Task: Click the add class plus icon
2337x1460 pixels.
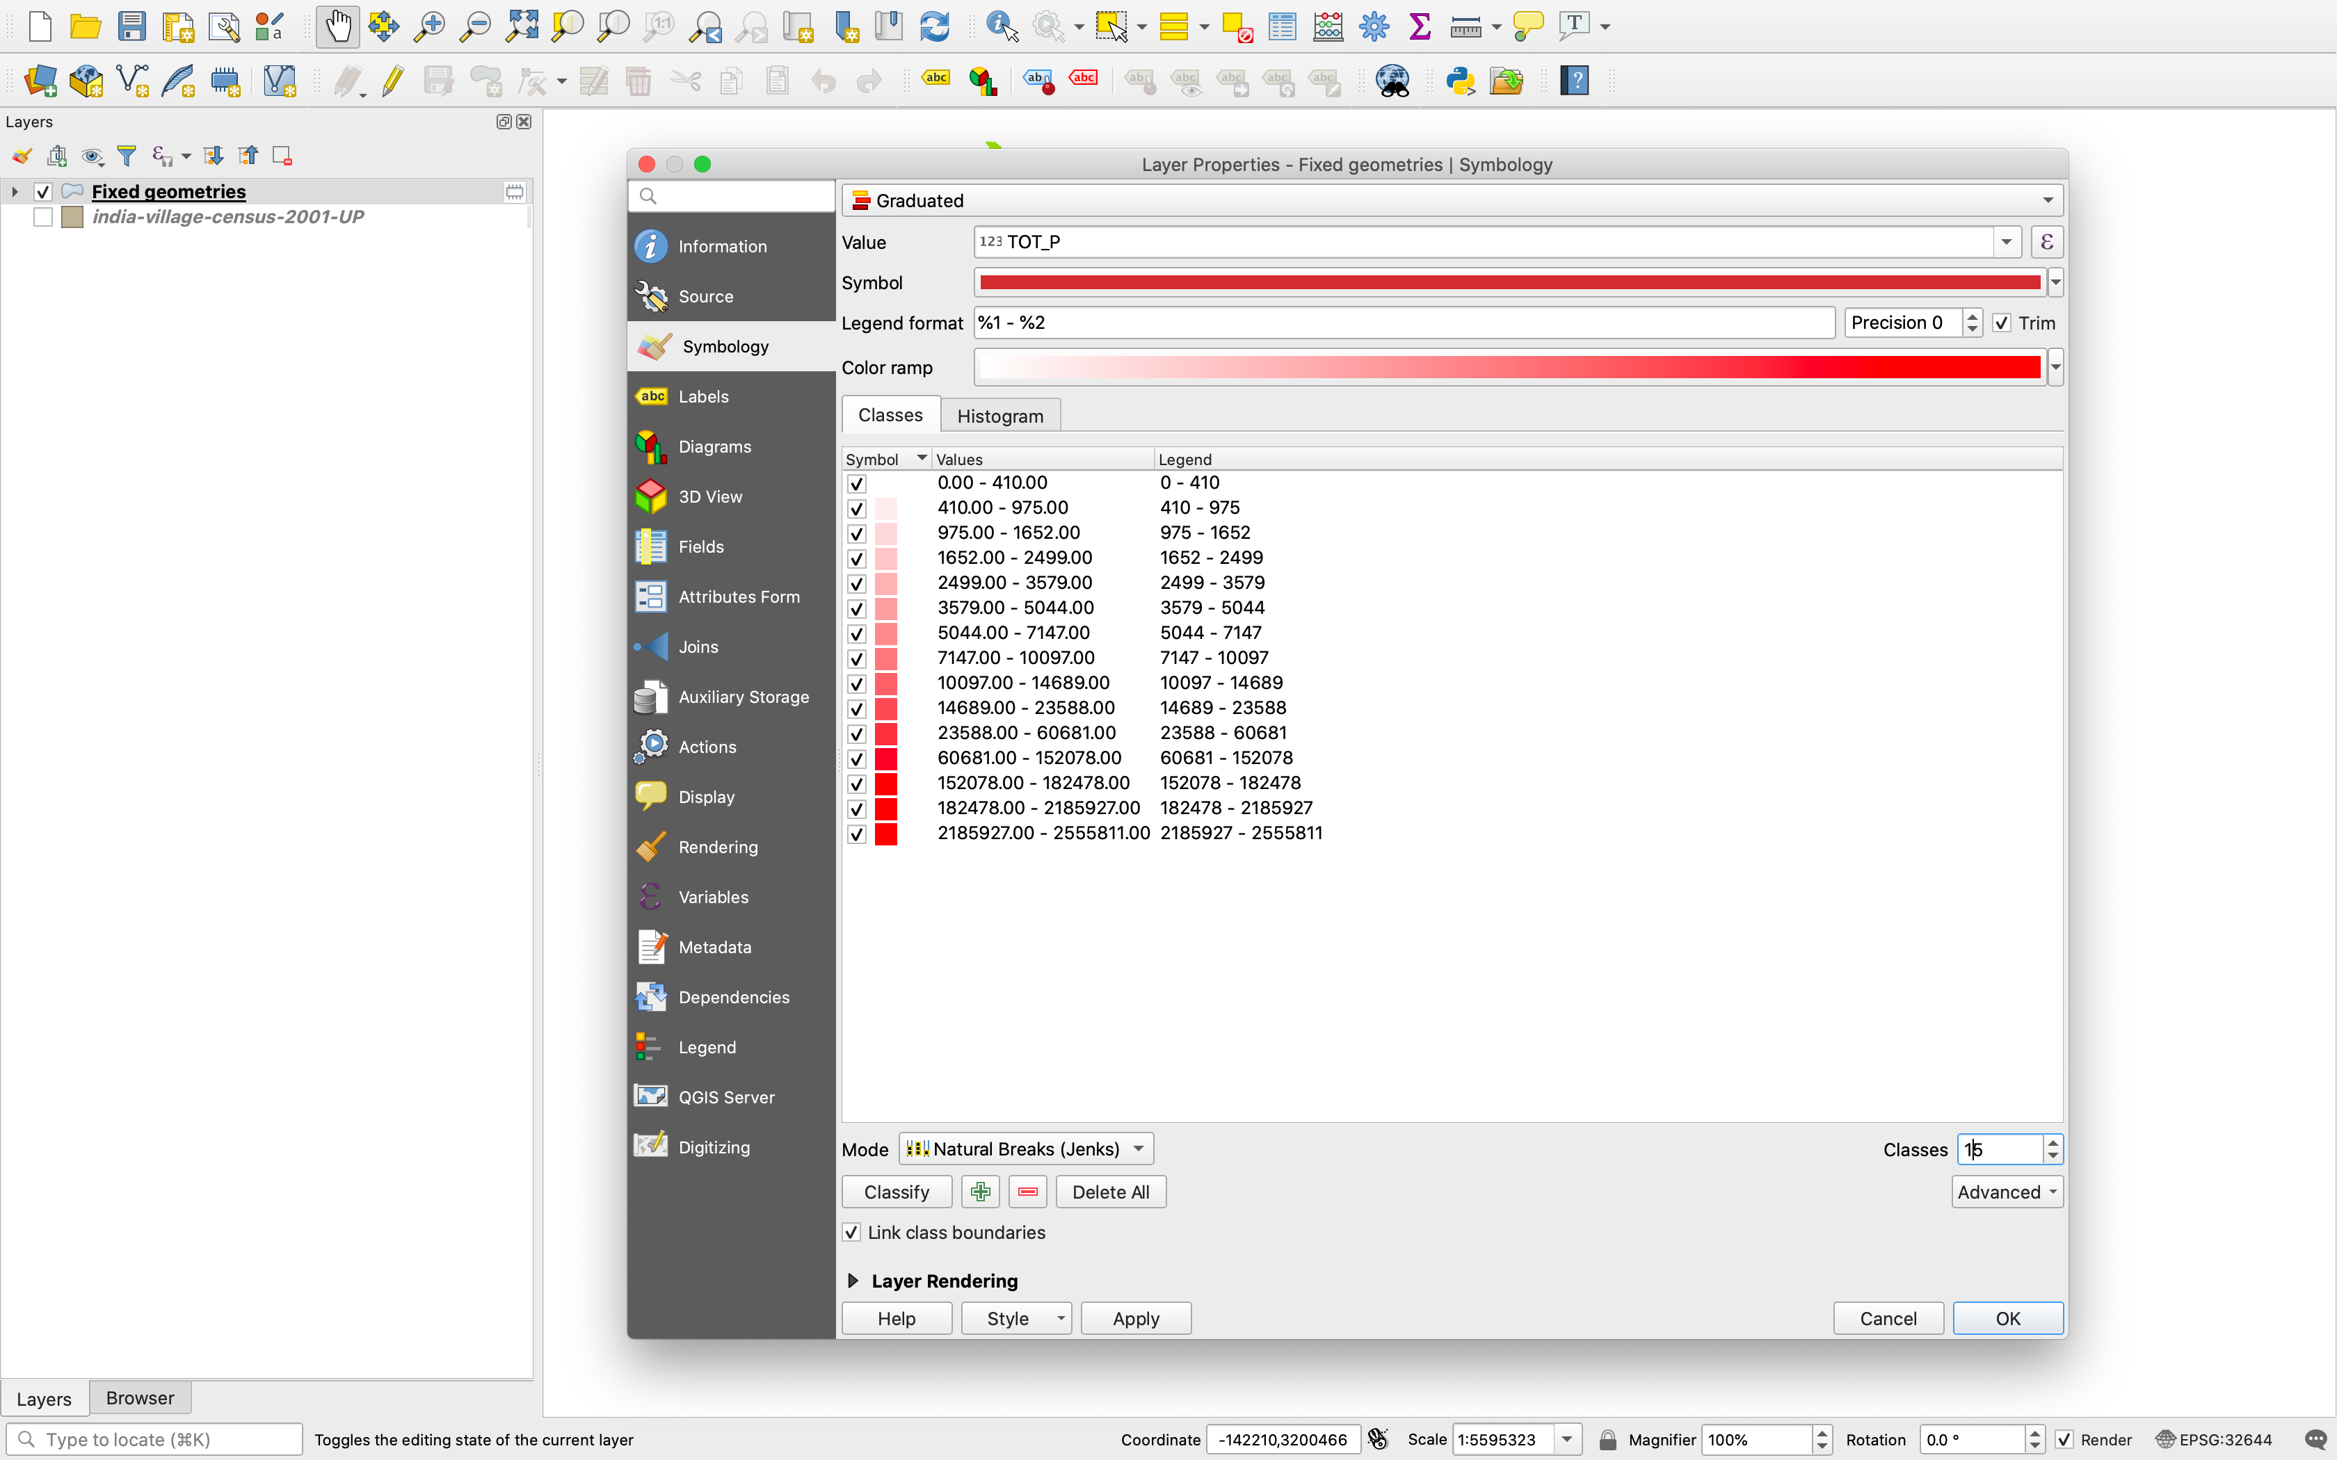Action: [980, 1192]
